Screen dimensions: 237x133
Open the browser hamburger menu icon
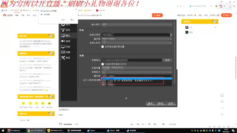234,6
